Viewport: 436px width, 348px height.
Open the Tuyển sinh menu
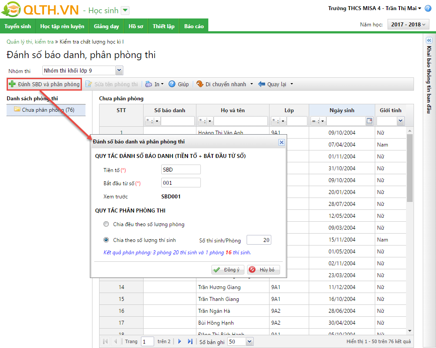tap(18, 26)
